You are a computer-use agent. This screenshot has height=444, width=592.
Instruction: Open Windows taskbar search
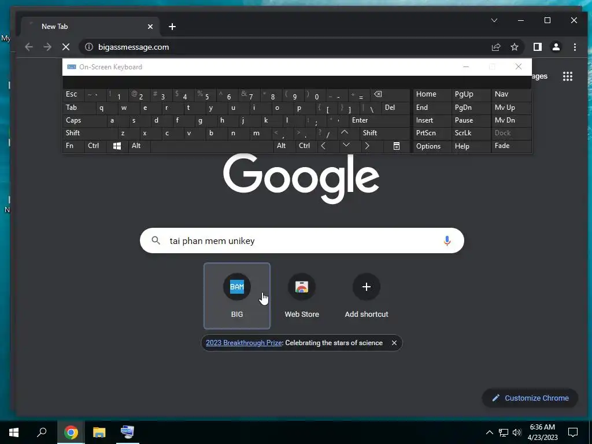(x=42, y=432)
